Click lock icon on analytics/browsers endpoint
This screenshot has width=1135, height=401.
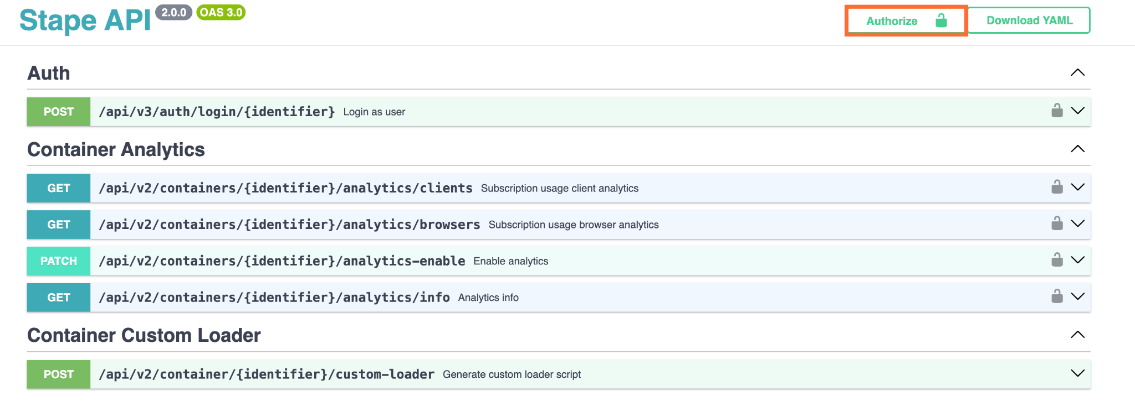click(1057, 223)
